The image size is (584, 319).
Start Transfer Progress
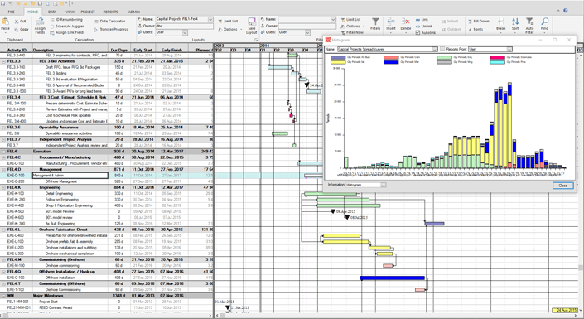[111, 30]
